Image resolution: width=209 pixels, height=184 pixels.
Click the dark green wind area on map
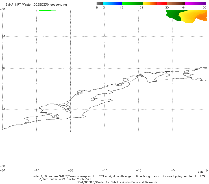pos(173,15)
